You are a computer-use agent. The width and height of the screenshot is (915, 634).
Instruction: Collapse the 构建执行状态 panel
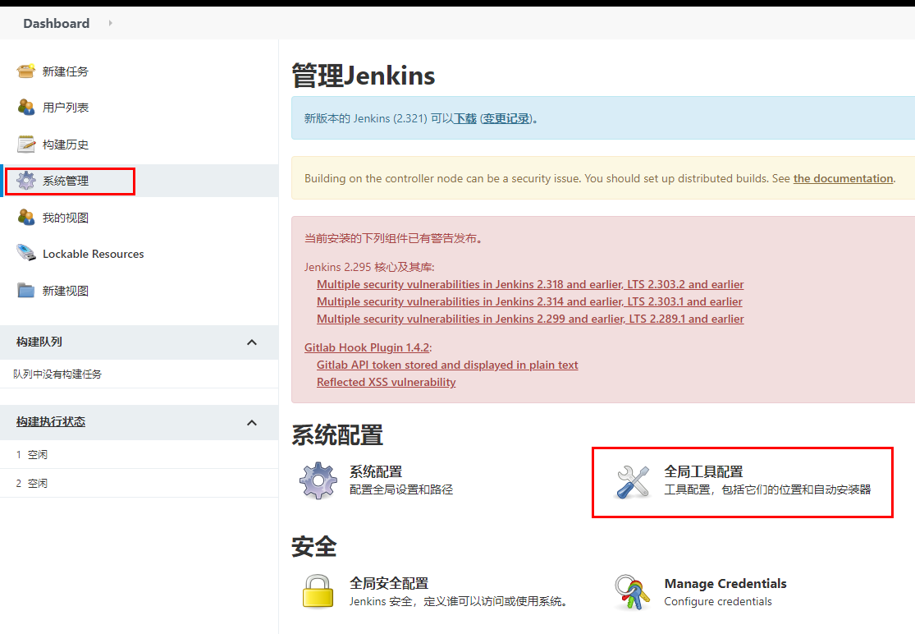[252, 422]
